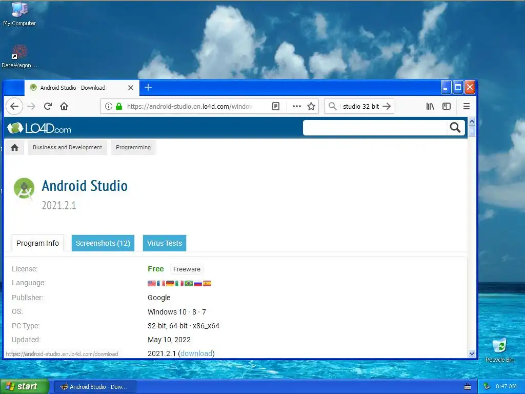Open the Programming breadcrumb
525x394 pixels.
pos(133,147)
